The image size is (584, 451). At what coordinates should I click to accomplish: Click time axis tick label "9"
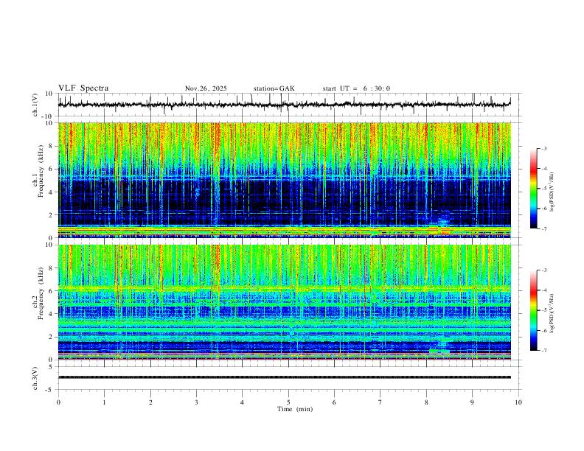(x=472, y=402)
